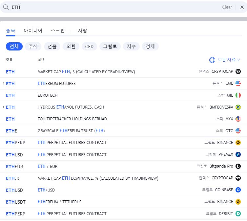Select the CFD filter chip

click(89, 47)
